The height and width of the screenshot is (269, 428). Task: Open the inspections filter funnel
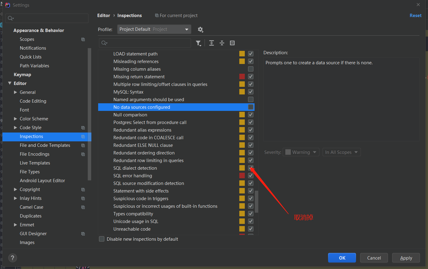pos(198,43)
